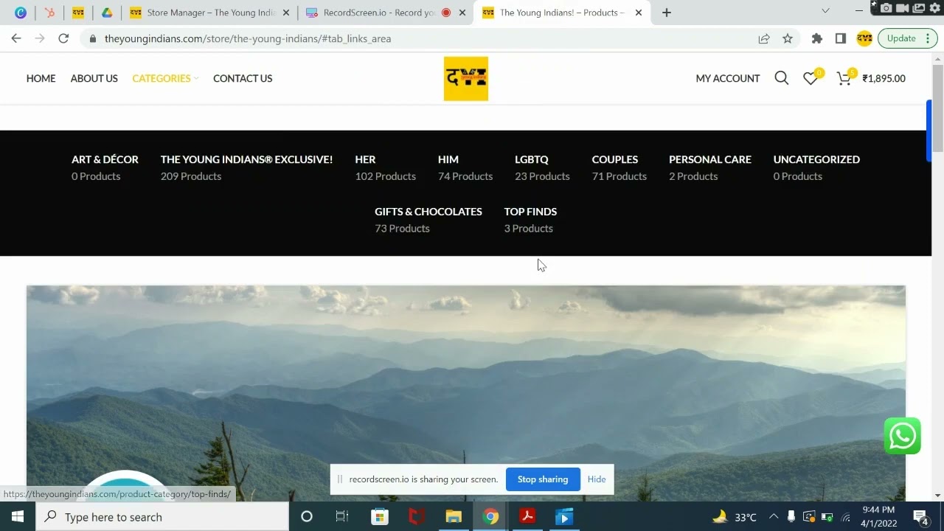
Task: Launch Microsoft Store from taskbar
Action: tap(379, 517)
